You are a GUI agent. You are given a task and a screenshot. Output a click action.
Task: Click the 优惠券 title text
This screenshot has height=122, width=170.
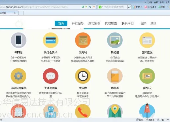click(x=115, y=88)
